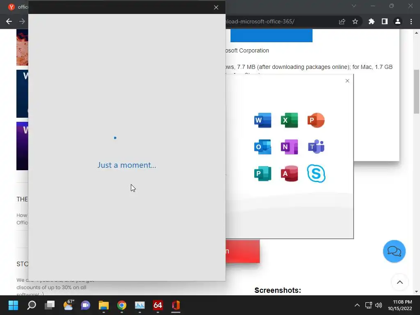Click the Teams icon in Office splash
420x315 pixels.
(x=316, y=147)
